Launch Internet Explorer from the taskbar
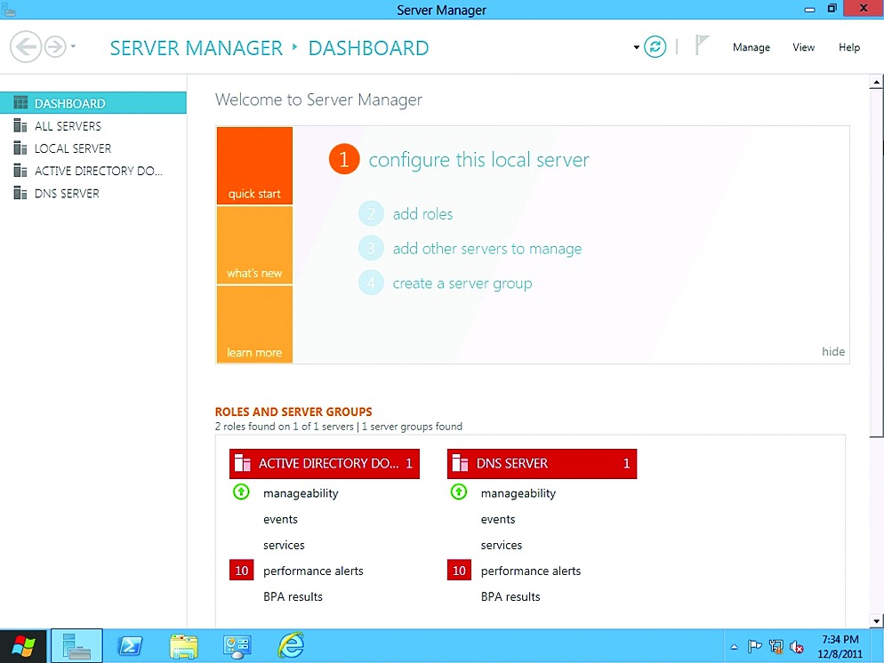 [x=290, y=646]
